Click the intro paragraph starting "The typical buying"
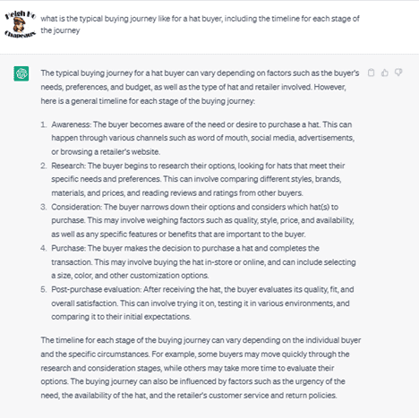This screenshot has width=419, height=418. point(200,87)
